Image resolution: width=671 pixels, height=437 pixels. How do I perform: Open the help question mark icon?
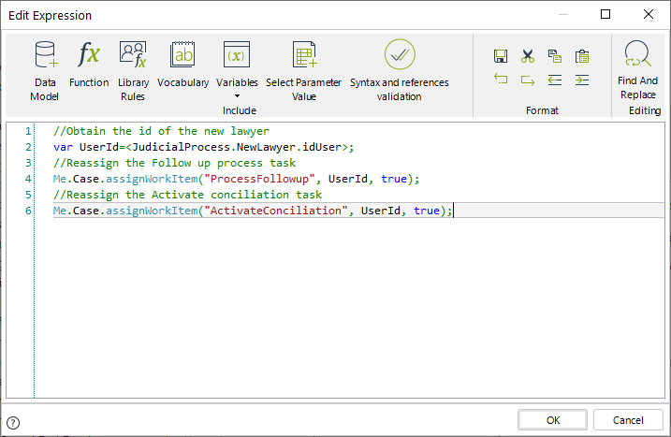pos(13,423)
